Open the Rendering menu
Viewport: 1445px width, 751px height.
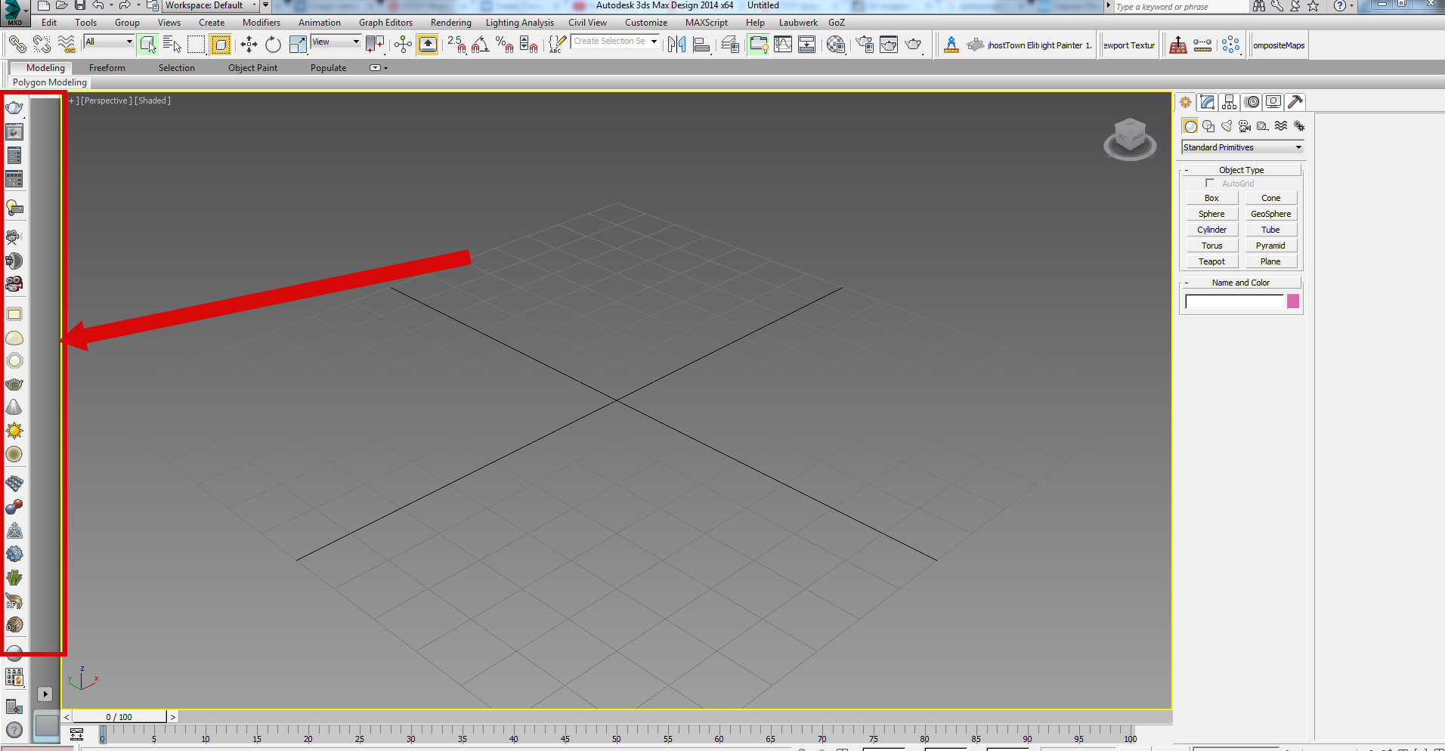pyautogui.click(x=450, y=23)
